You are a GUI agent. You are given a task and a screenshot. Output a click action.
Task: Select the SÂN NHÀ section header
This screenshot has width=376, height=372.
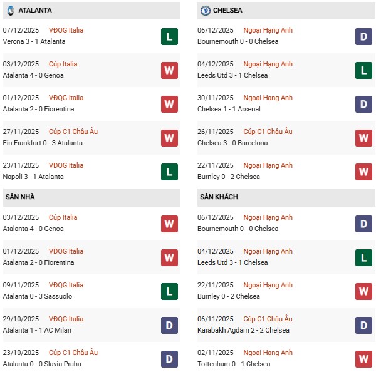pyautogui.click(x=20, y=197)
